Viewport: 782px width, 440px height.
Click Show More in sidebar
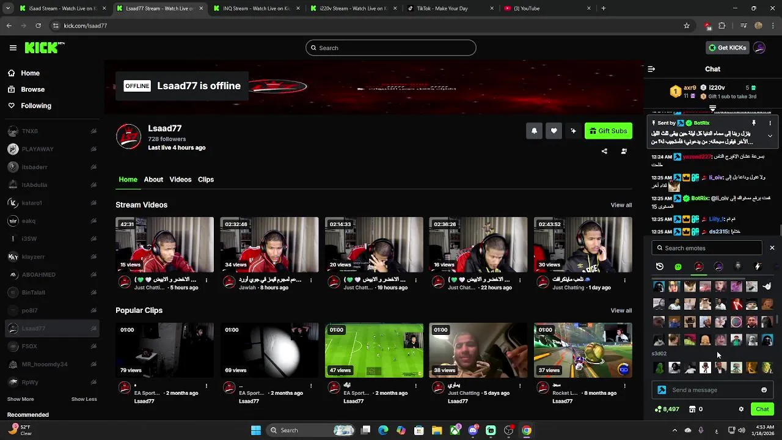coord(20,399)
